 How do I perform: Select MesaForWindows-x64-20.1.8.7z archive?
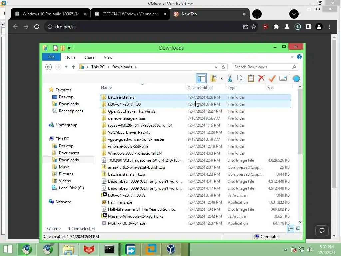[x=195, y=216]
